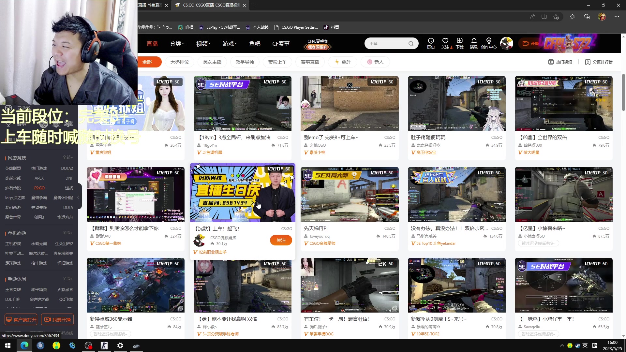The image size is (626, 352).
Task: Click the 关注 follow button for CSGO沉默男孩
Action: click(x=281, y=240)
